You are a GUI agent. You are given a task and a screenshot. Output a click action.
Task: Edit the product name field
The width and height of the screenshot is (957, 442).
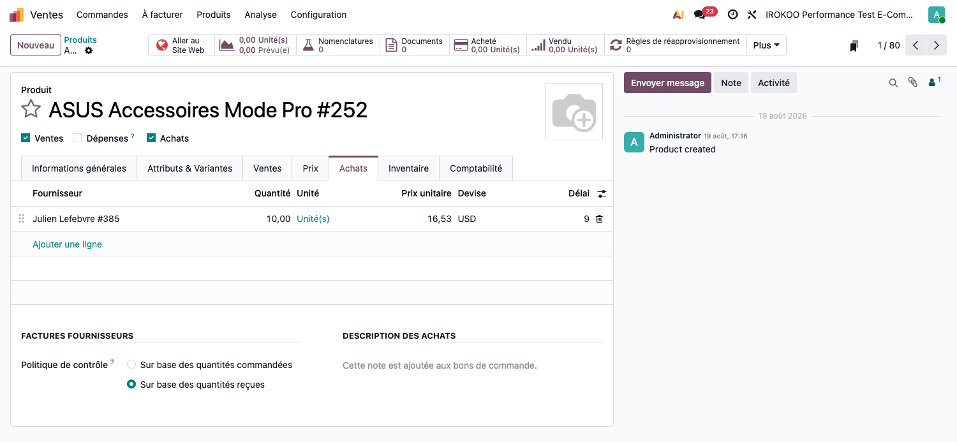coord(292,110)
